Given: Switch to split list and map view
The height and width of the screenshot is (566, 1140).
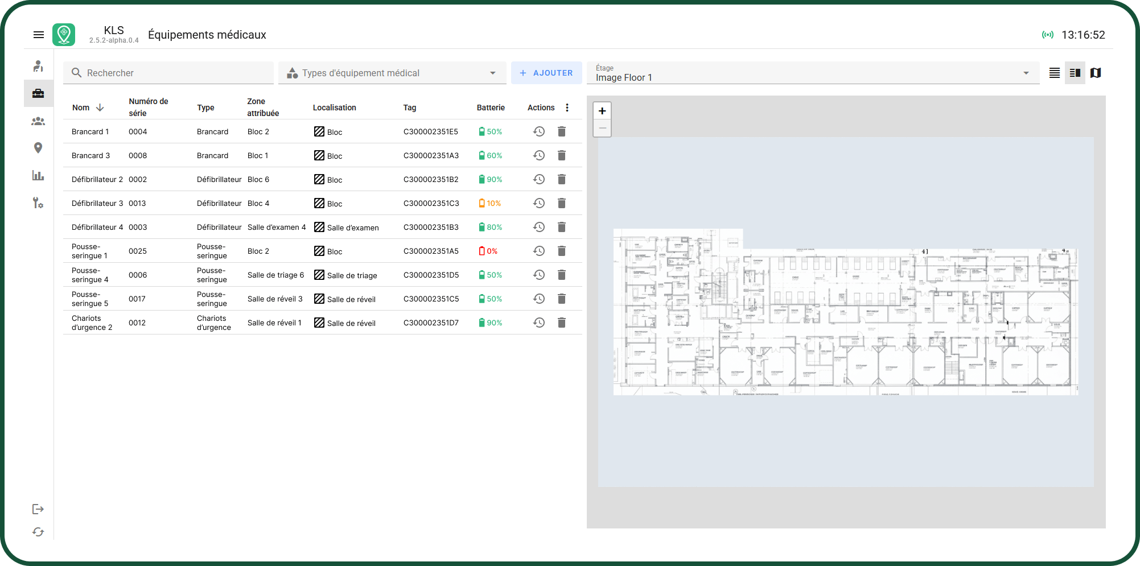Looking at the screenshot, I should pos(1075,73).
